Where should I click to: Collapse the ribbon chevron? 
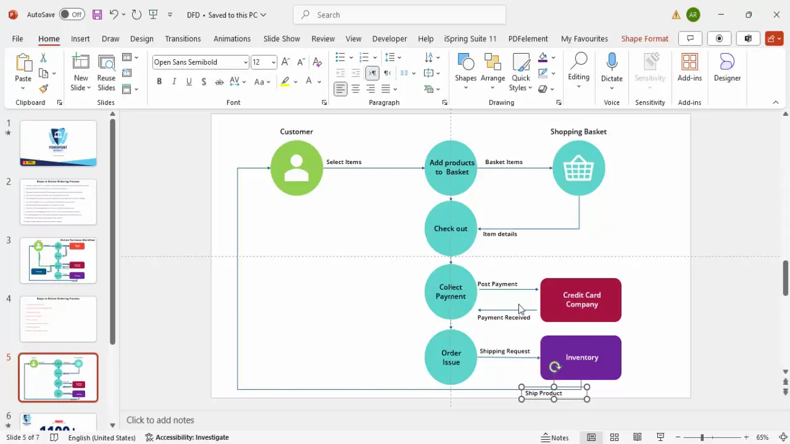[x=776, y=102]
